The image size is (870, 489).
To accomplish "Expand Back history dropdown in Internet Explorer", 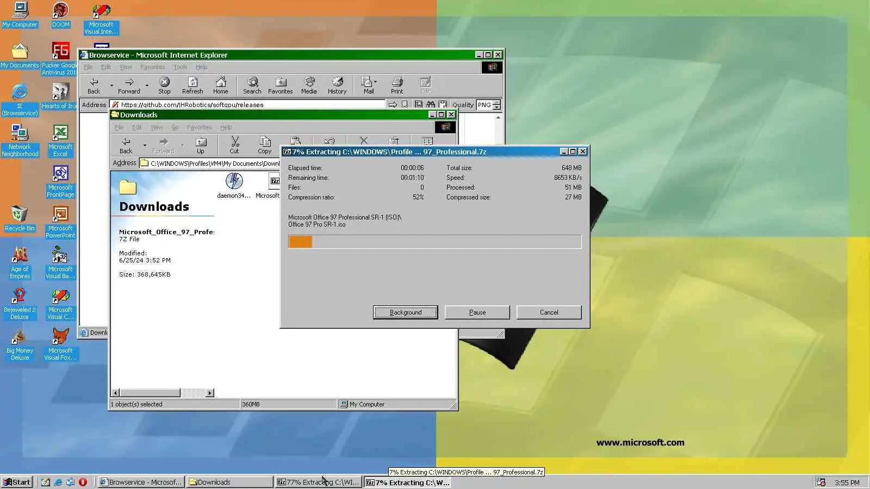I will pyautogui.click(x=111, y=85).
